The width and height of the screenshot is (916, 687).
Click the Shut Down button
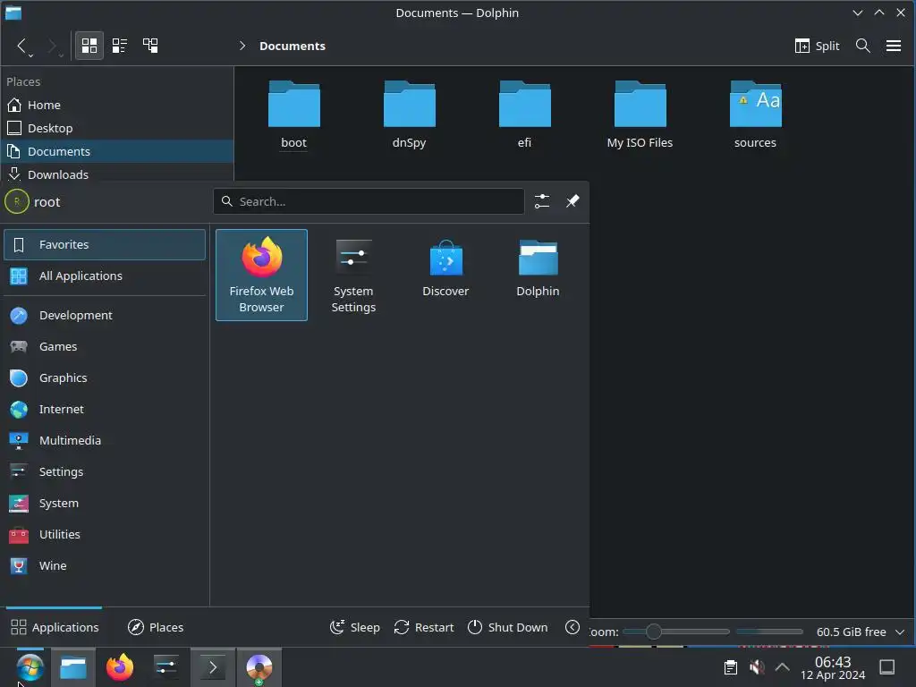point(508,627)
